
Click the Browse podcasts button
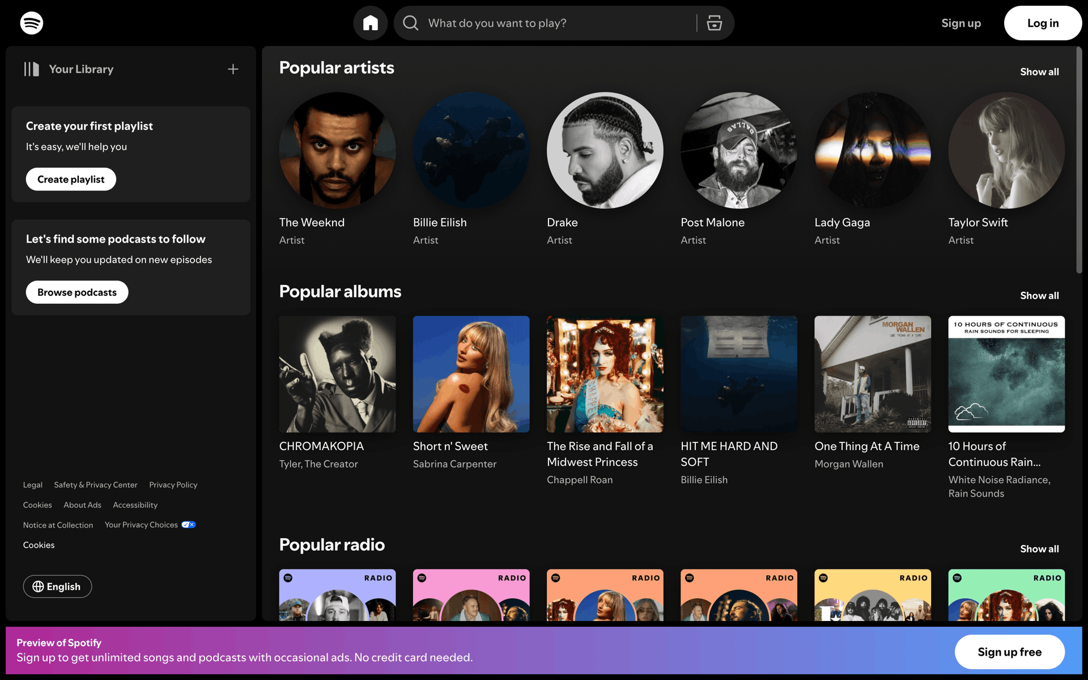click(x=77, y=292)
